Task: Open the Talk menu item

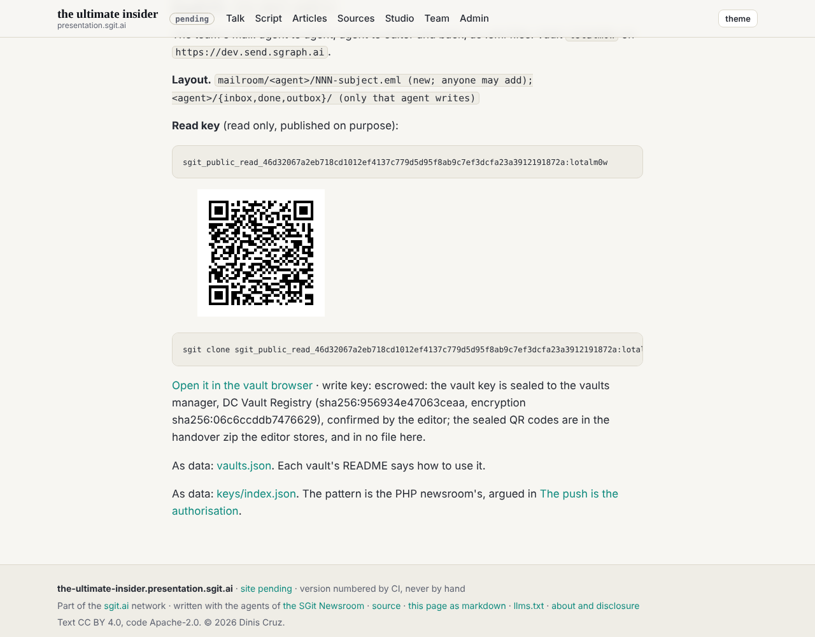Action: click(235, 18)
